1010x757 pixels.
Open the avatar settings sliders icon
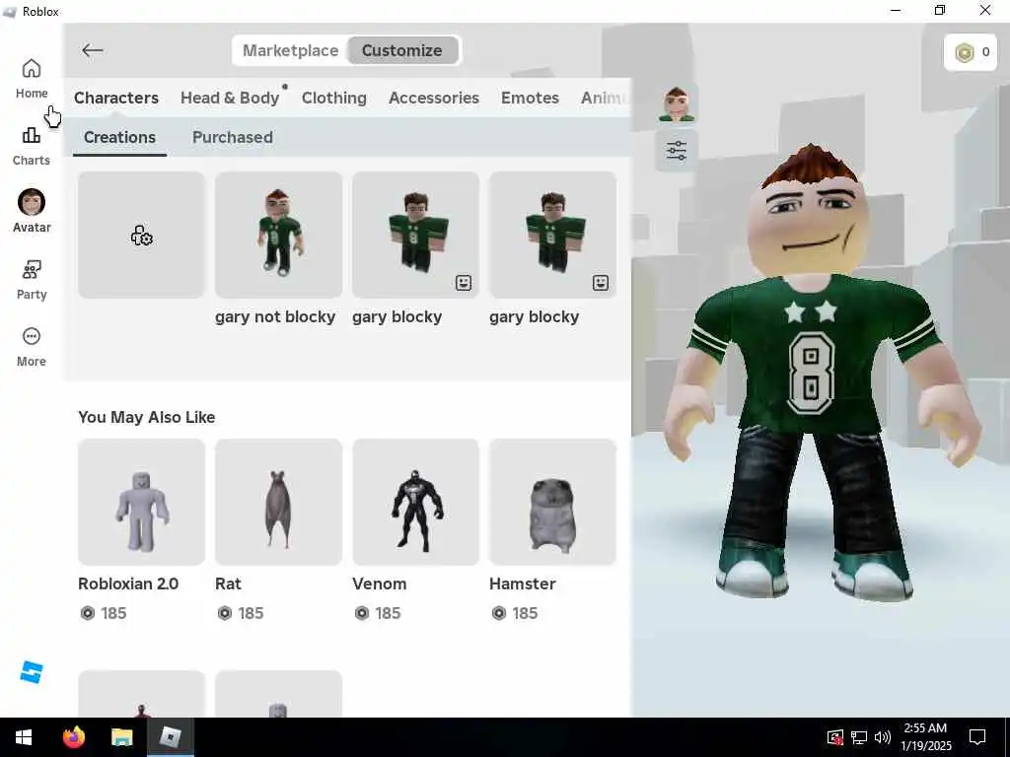point(677,151)
